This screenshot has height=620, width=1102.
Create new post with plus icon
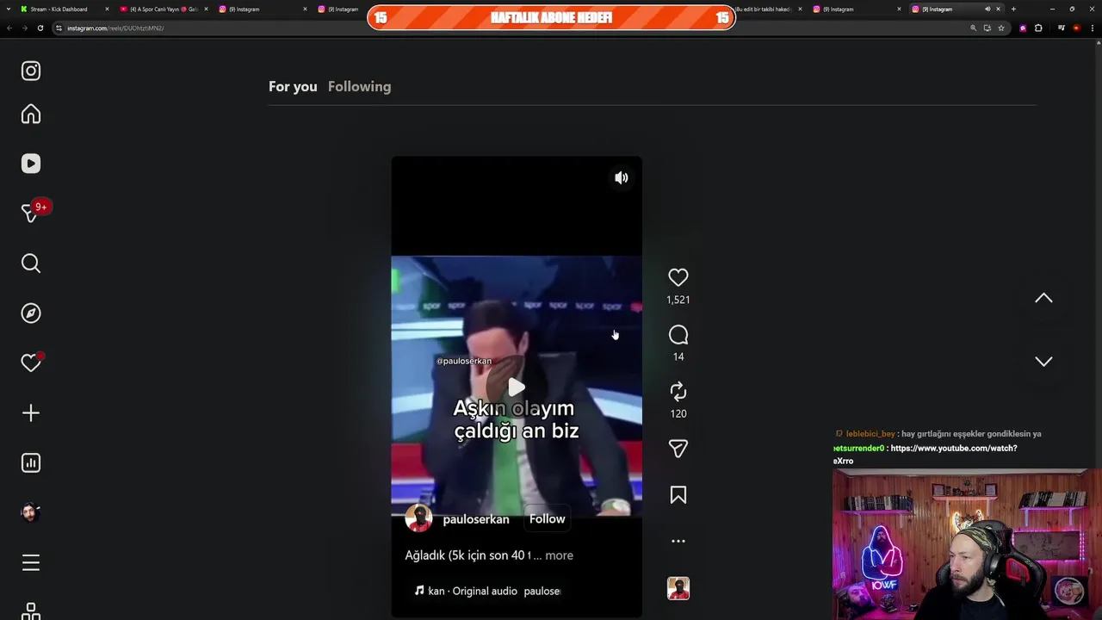click(x=31, y=413)
